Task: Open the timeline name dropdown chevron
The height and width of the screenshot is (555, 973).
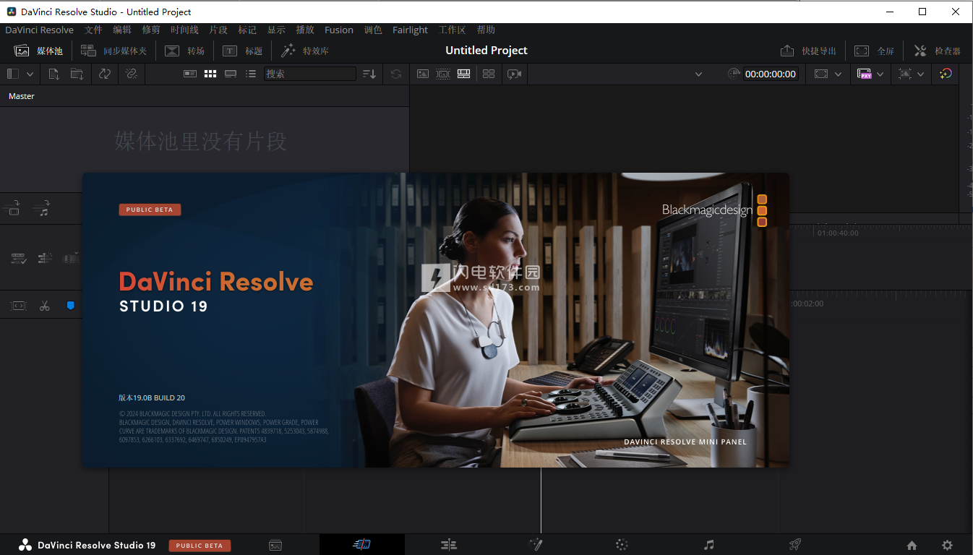Action: (x=698, y=74)
